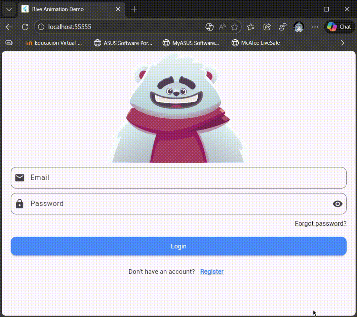
Task: Click the lock icon in Password field
Action: [x=19, y=204]
